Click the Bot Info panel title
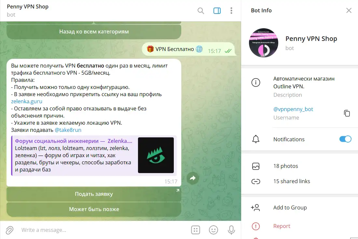This screenshot has width=358, height=239. pyautogui.click(x=261, y=10)
